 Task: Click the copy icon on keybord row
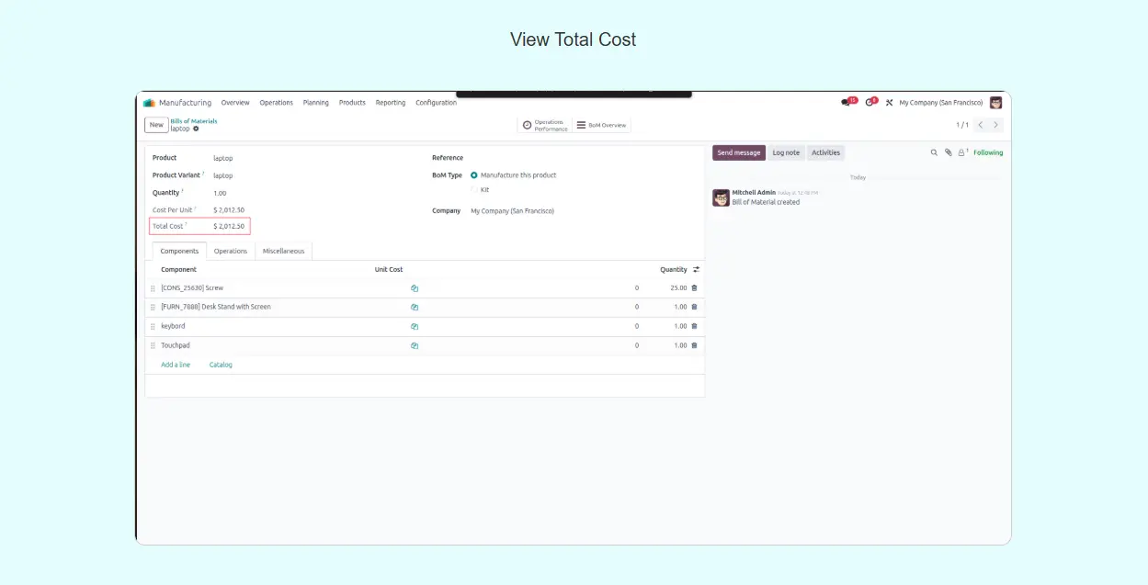pyautogui.click(x=415, y=327)
